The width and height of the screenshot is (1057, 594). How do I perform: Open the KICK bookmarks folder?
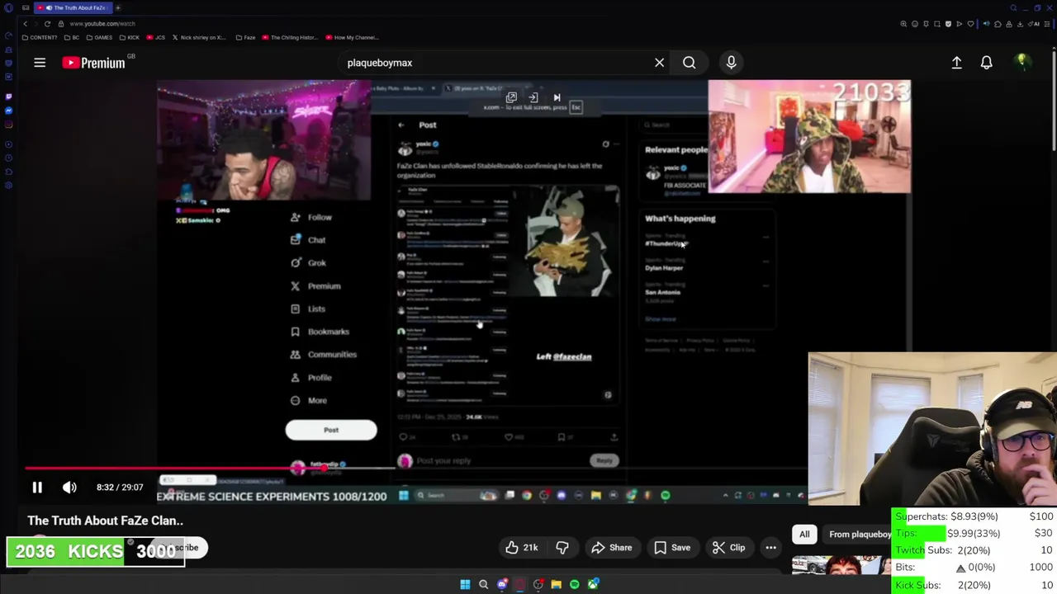[130, 37]
